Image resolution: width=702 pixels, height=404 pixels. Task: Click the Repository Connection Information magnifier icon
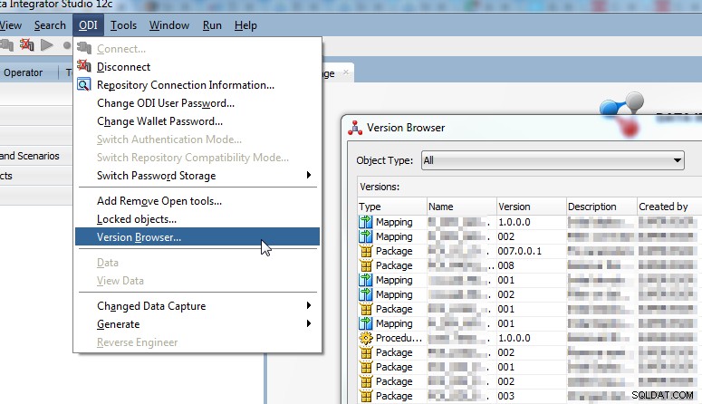click(x=83, y=84)
